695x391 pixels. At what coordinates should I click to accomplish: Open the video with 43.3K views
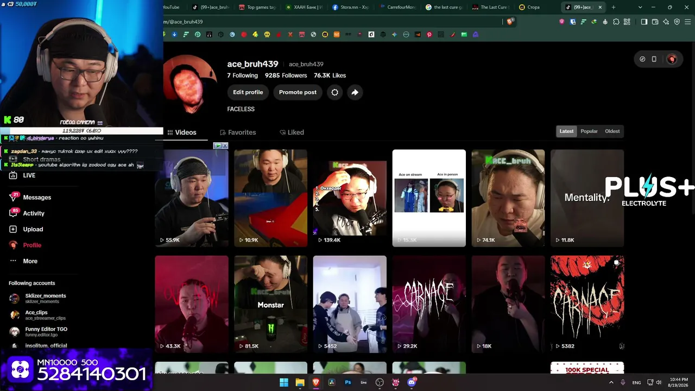192,304
